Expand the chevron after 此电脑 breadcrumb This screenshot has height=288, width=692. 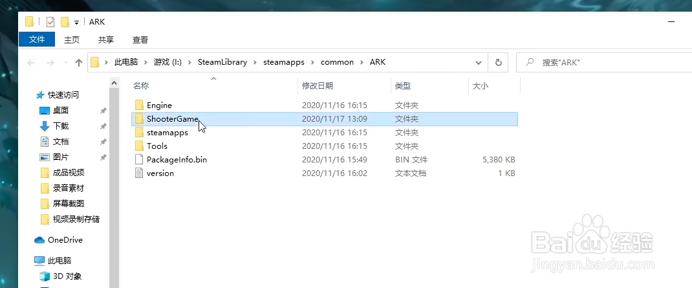(x=146, y=63)
